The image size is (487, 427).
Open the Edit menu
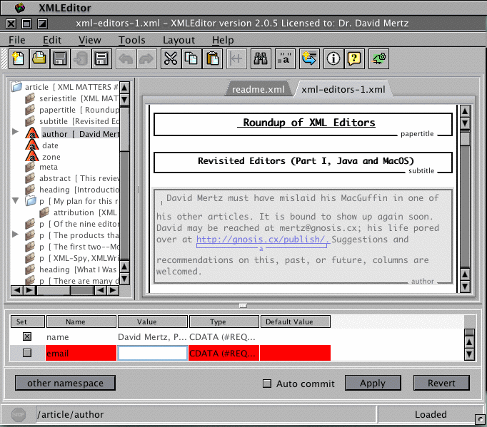[x=52, y=40]
